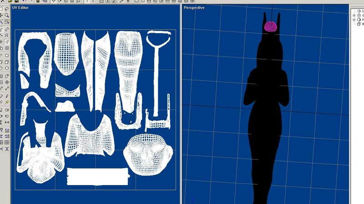Expand the sphere-icon tree node

tap(354, 19)
